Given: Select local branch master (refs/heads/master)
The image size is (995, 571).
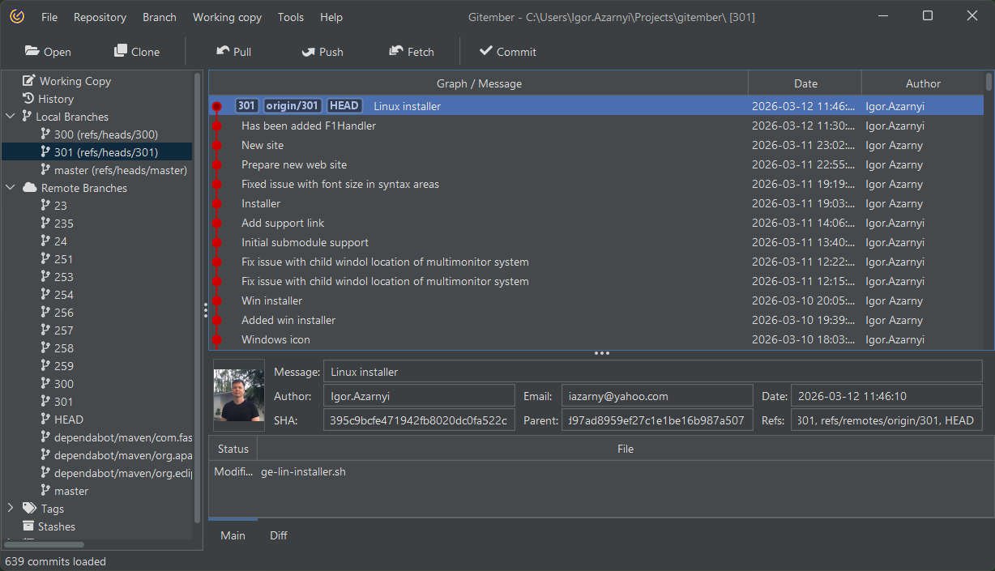Looking at the screenshot, I should [x=120, y=170].
